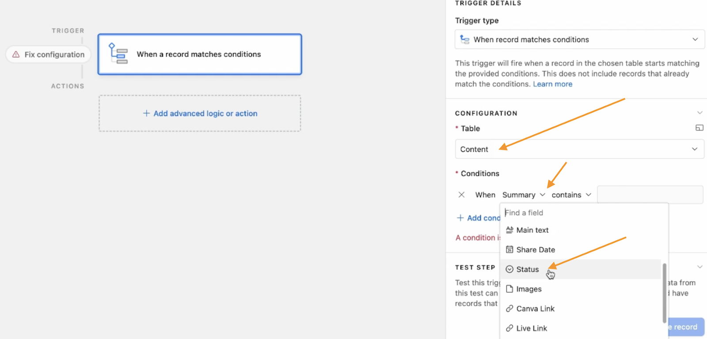Viewport: 707px width, 339px height.
Task: Open the Trigger type dropdown
Action: point(579,40)
